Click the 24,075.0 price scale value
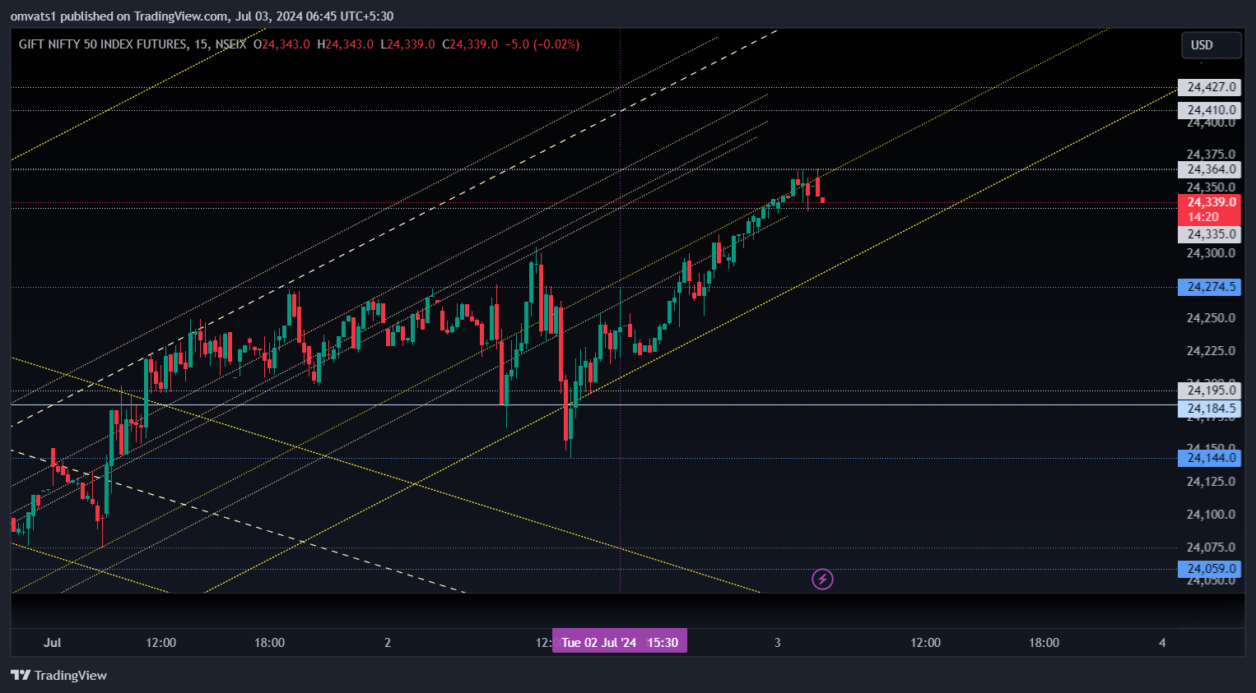Viewport: 1256px width, 693px height. [1211, 547]
